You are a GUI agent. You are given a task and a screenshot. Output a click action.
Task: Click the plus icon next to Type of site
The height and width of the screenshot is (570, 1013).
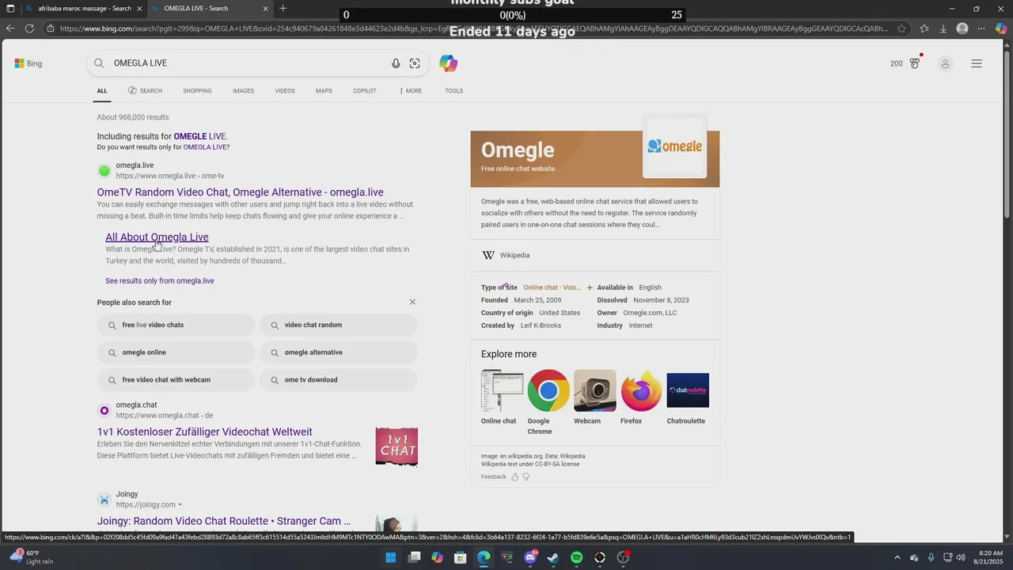coord(590,287)
